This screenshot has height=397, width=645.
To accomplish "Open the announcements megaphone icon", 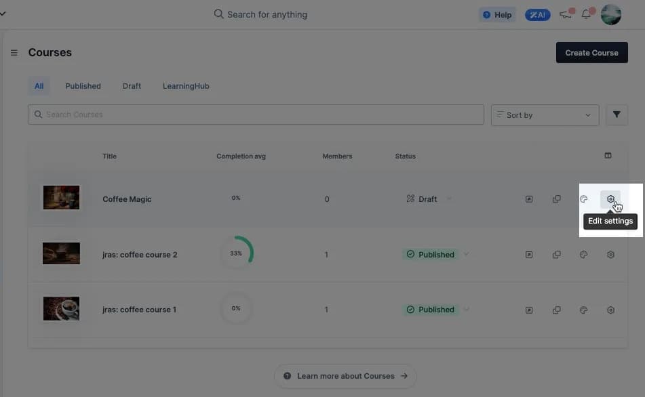I will (x=566, y=14).
